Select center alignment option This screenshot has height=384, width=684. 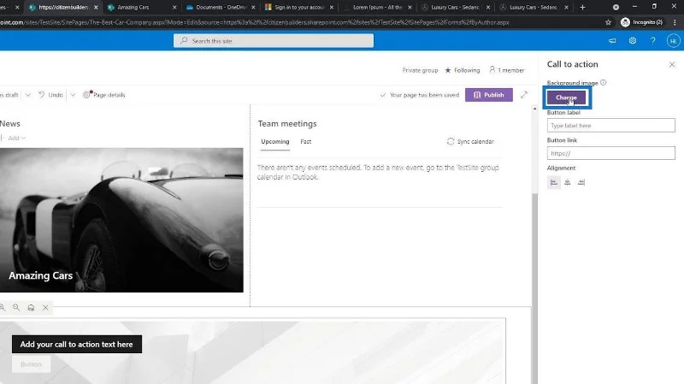567,182
